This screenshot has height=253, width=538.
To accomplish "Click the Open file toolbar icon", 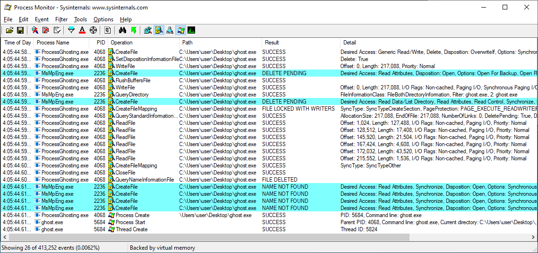I will point(9,30).
